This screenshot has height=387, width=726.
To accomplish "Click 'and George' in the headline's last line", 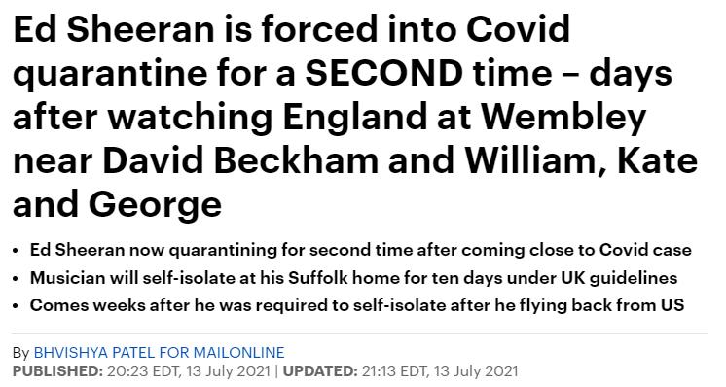I will pyautogui.click(x=118, y=206).
